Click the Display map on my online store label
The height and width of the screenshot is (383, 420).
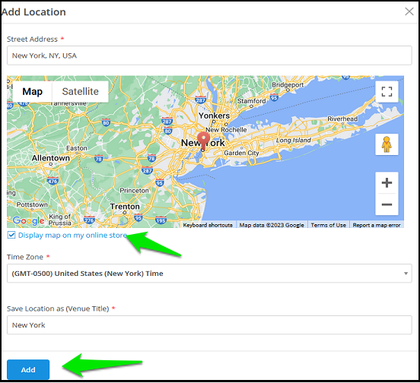[72, 235]
